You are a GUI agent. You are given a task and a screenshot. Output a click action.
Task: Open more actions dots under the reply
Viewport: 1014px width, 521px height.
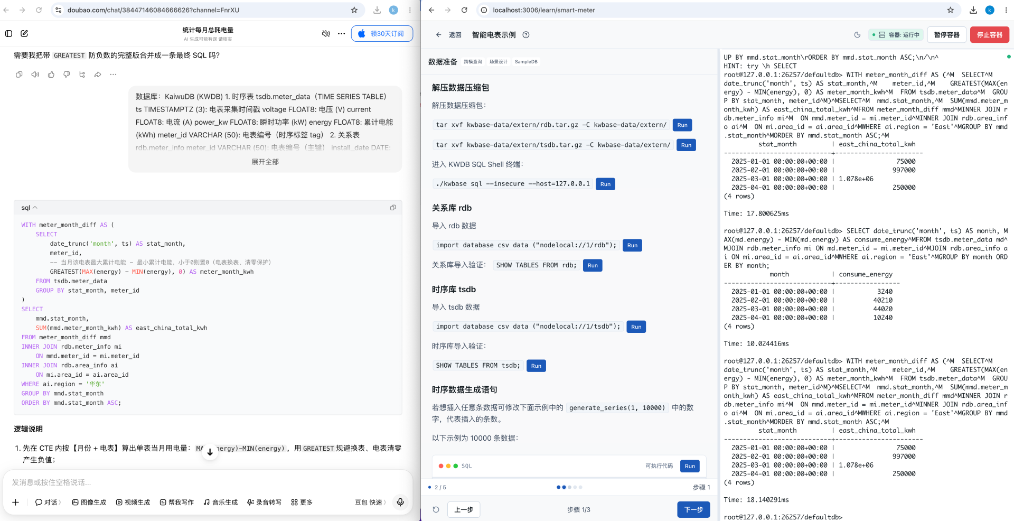pyautogui.click(x=113, y=75)
